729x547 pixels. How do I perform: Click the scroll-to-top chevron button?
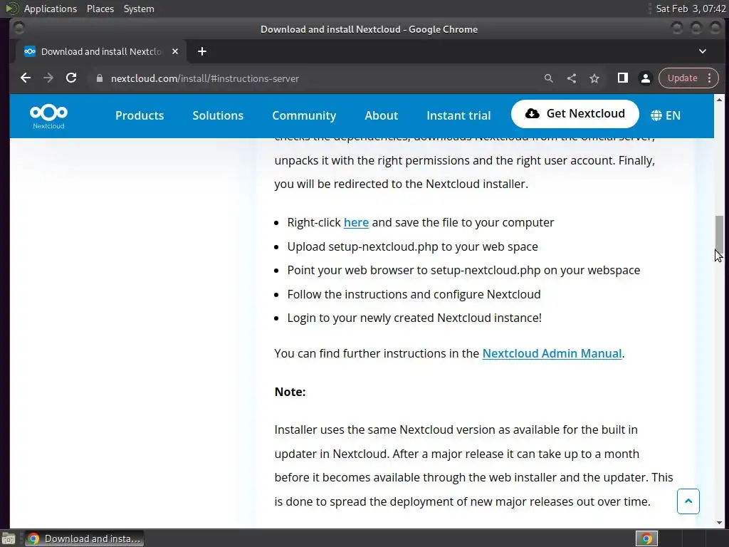pyautogui.click(x=688, y=501)
